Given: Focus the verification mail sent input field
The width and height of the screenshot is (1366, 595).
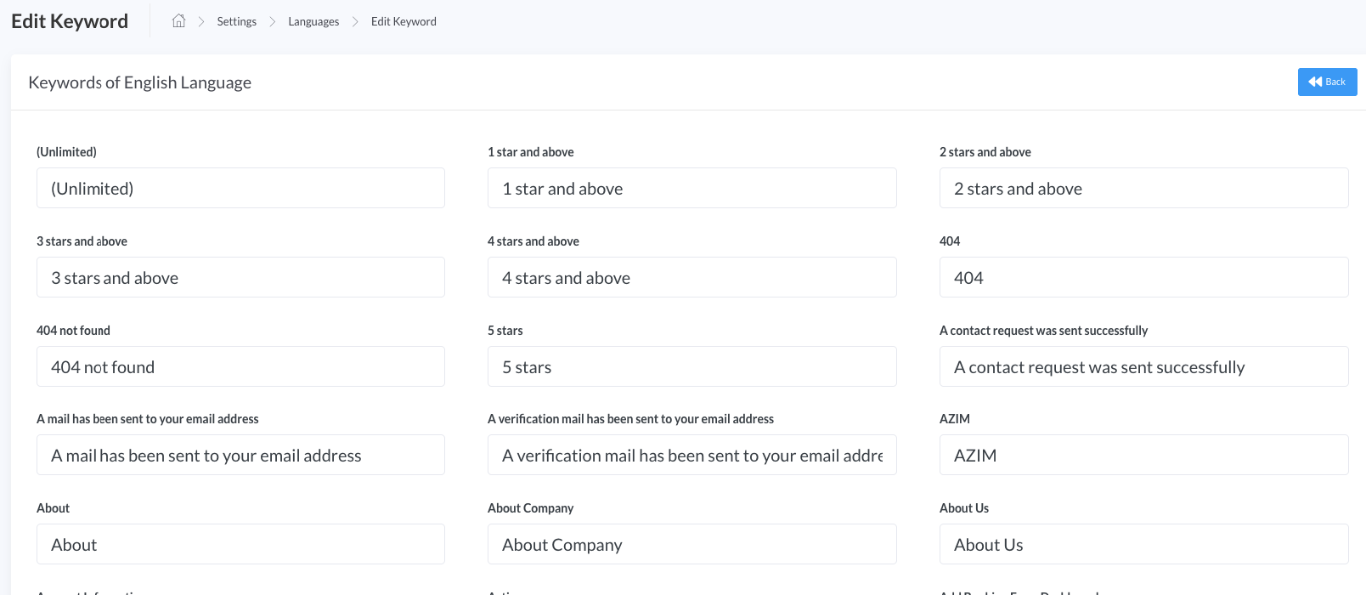Looking at the screenshot, I should coord(691,455).
